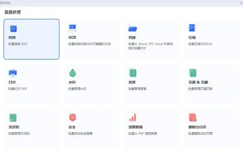Click the 删除空白页 red page icon
Screen dimensions: 243x156
point(193,118)
